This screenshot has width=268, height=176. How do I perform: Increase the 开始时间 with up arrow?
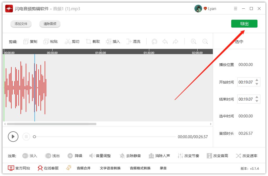[x=257, y=80]
